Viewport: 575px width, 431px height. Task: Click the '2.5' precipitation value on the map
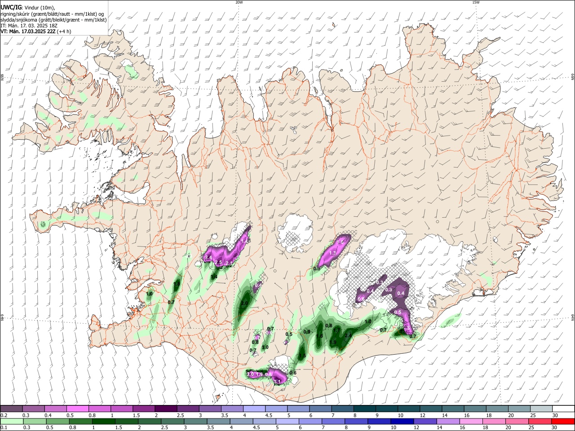219,262
